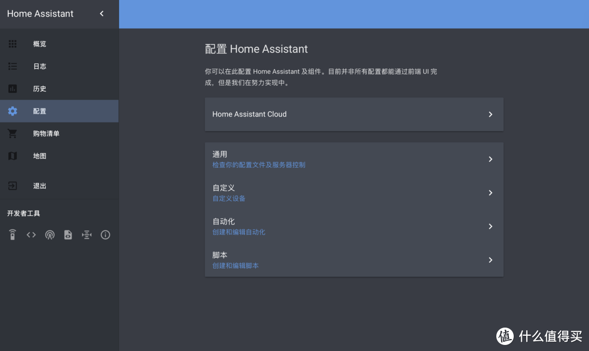Collapse the sidebar with the arrow
Image resolution: width=589 pixels, height=351 pixels.
[x=101, y=14]
